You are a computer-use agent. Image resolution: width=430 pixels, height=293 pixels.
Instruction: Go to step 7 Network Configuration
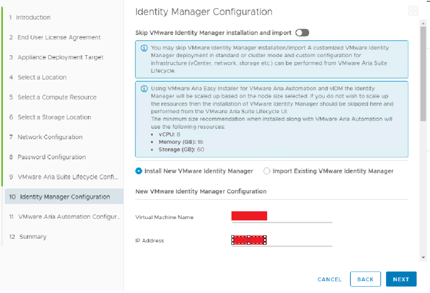click(46, 137)
